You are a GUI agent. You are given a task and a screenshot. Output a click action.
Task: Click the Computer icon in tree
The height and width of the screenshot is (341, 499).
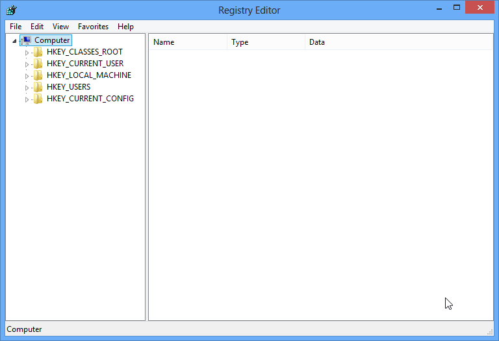[x=27, y=40]
